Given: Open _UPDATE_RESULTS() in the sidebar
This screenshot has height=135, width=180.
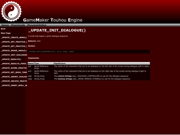Looking at the screenshot, I should 11,59.
